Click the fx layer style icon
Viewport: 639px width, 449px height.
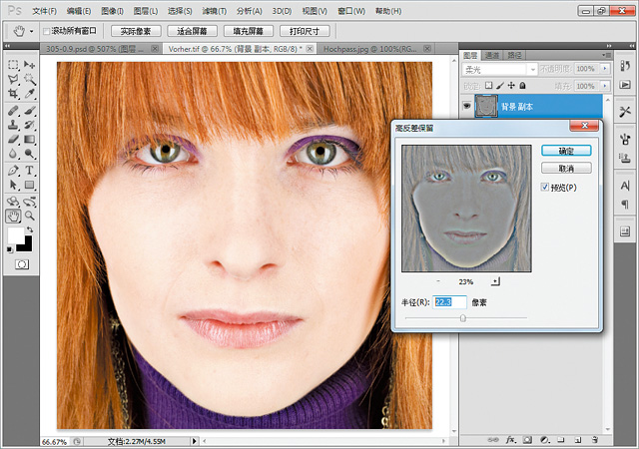(511, 440)
